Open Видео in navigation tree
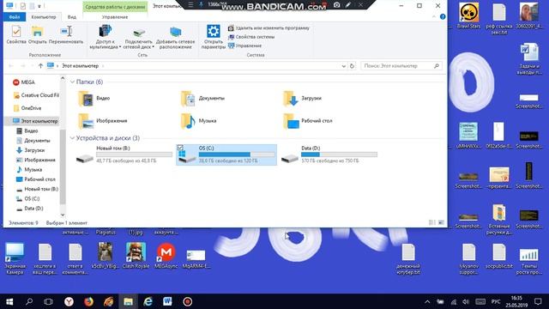 (x=27, y=130)
